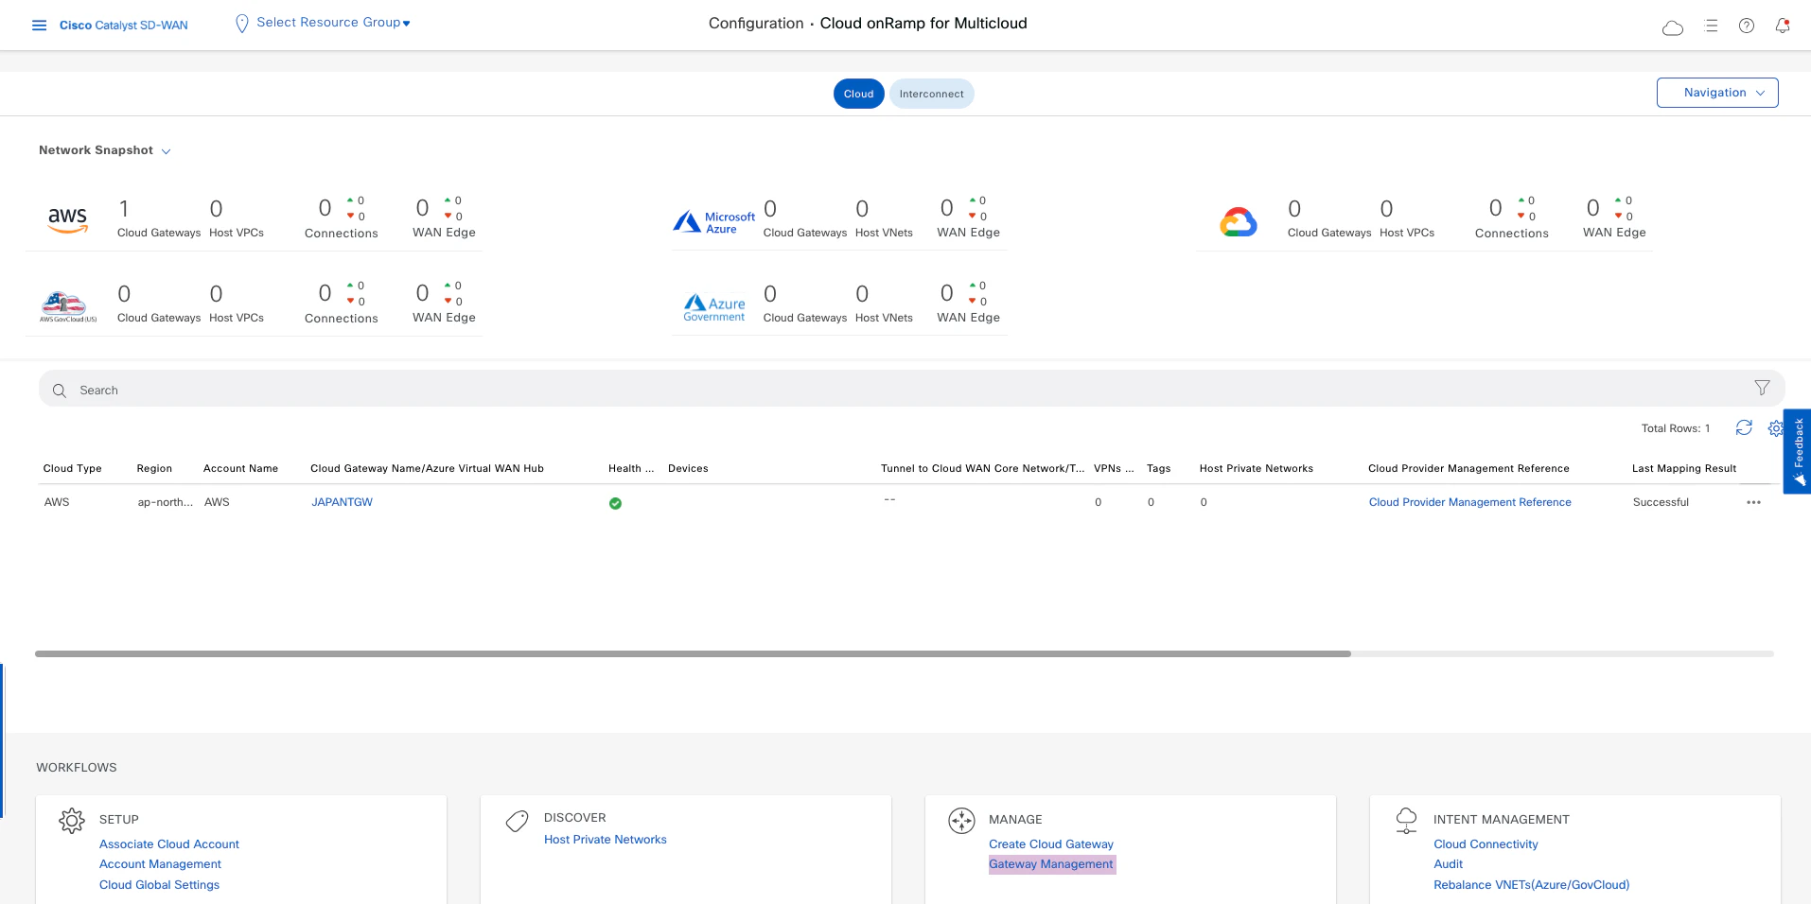Open the Audit link
Image resolution: width=1811 pixels, height=904 pixels.
pos(1448,864)
